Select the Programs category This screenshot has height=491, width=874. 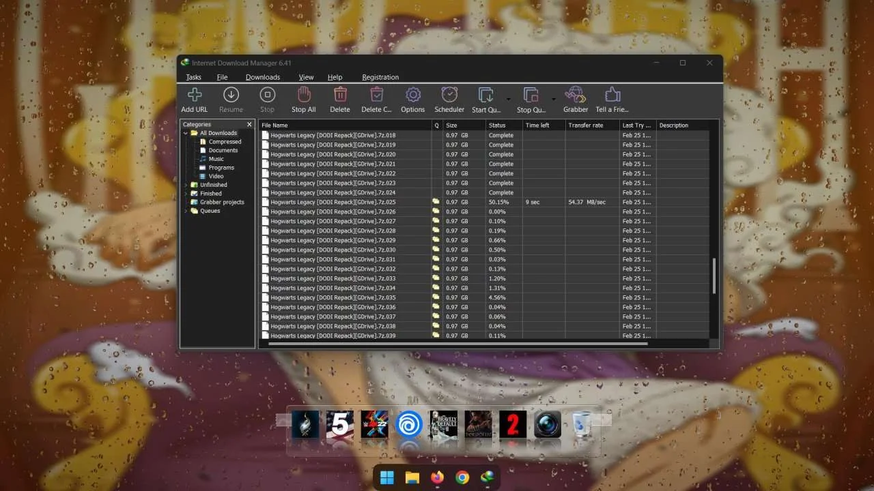(x=221, y=168)
